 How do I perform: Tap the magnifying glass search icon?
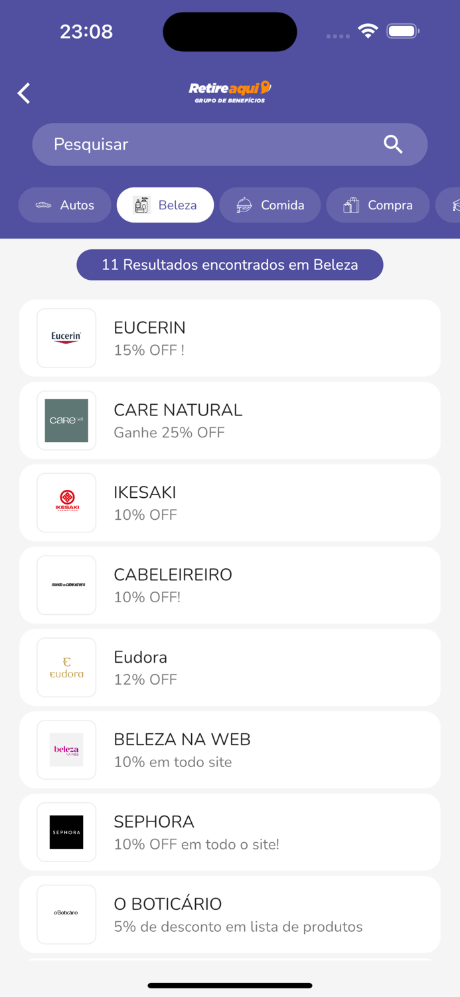click(x=393, y=144)
